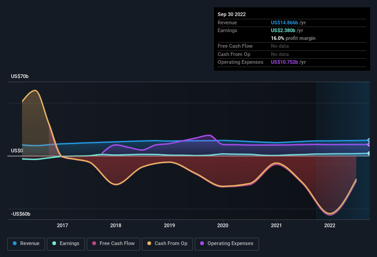Hide the Operating Expenses series

pyautogui.click(x=227, y=244)
